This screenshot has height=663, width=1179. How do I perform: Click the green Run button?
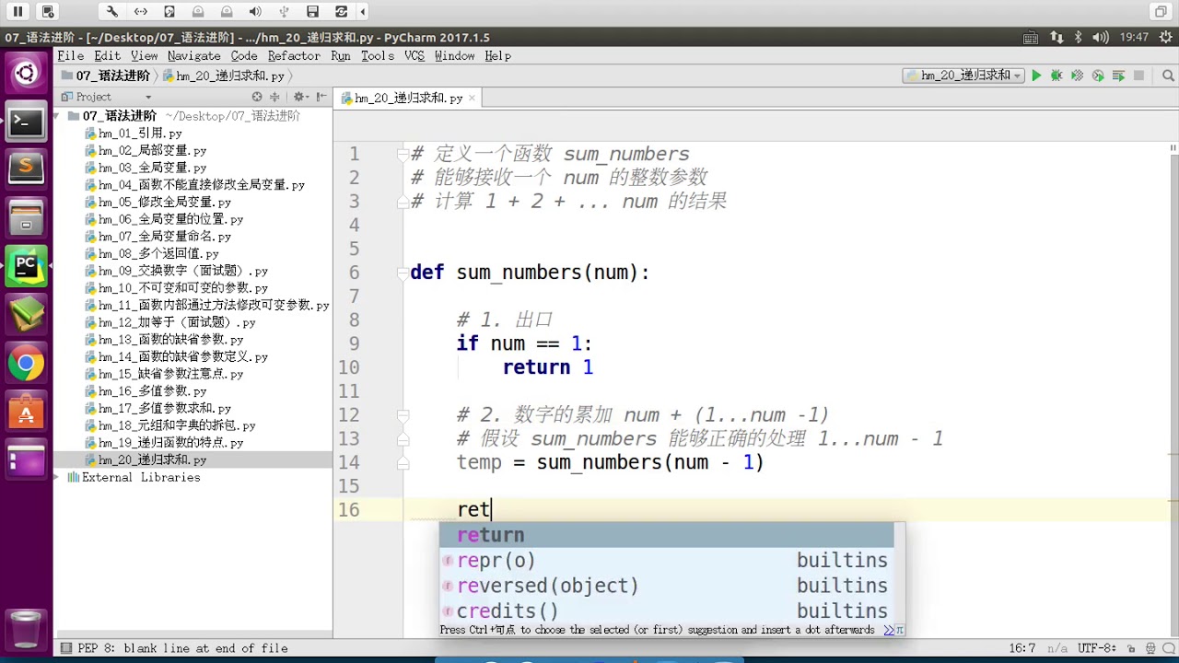1036,76
